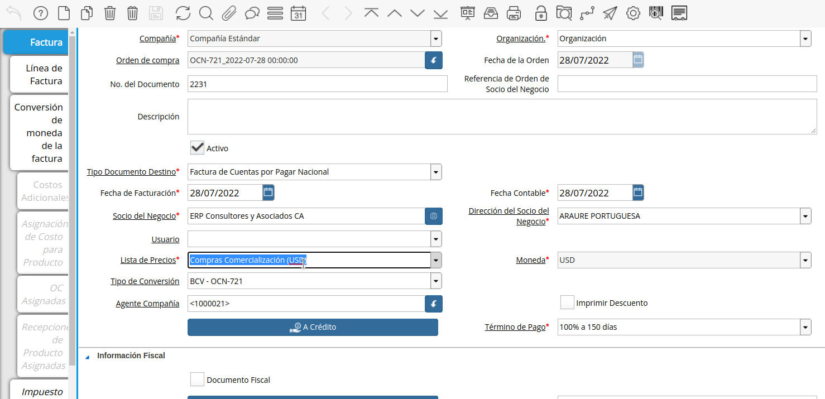Check the Documento Fiscal checkbox
The width and height of the screenshot is (825, 399).
click(197, 379)
